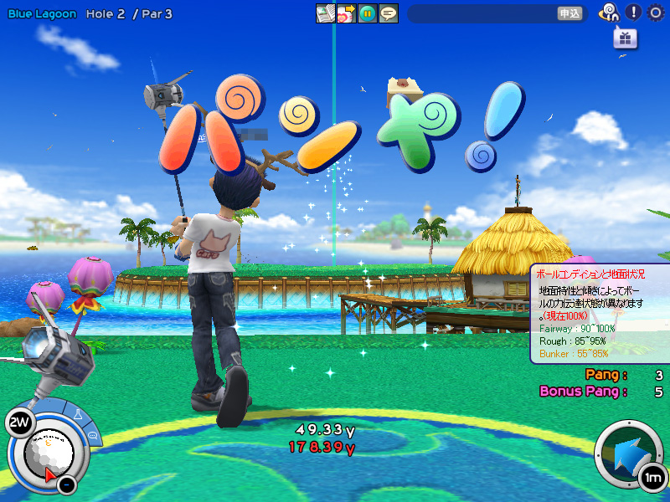670x502 pixels.
Task: Click into the dark blue input bar
Action: (x=497, y=13)
